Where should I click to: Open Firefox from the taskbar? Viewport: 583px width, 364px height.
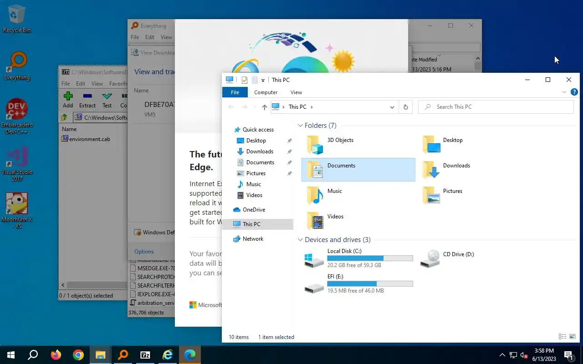coord(56,355)
